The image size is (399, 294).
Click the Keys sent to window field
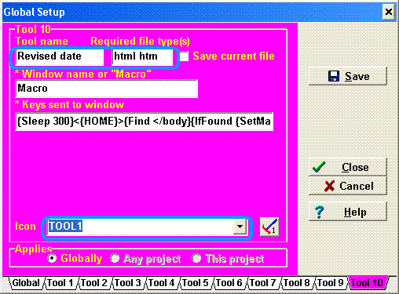pos(145,122)
